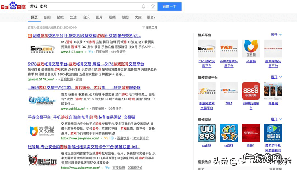Expand dropdown arrow next to www.zuhaowan.com/
This screenshot has width=297, height=170.
click(103, 168)
